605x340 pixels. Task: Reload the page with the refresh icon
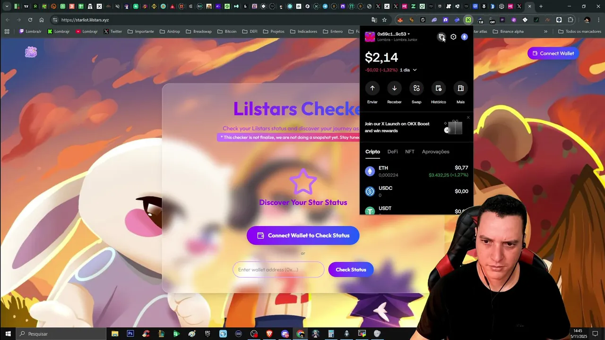[30, 20]
